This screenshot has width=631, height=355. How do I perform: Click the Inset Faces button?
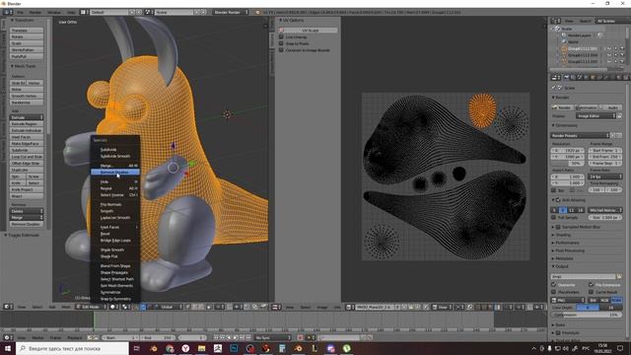[x=27, y=137]
